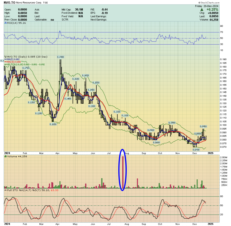This screenshot has width=231, height=226.
Task: Click the KELT(20,2.0,10) legend entry
Action: pos(25,64)
